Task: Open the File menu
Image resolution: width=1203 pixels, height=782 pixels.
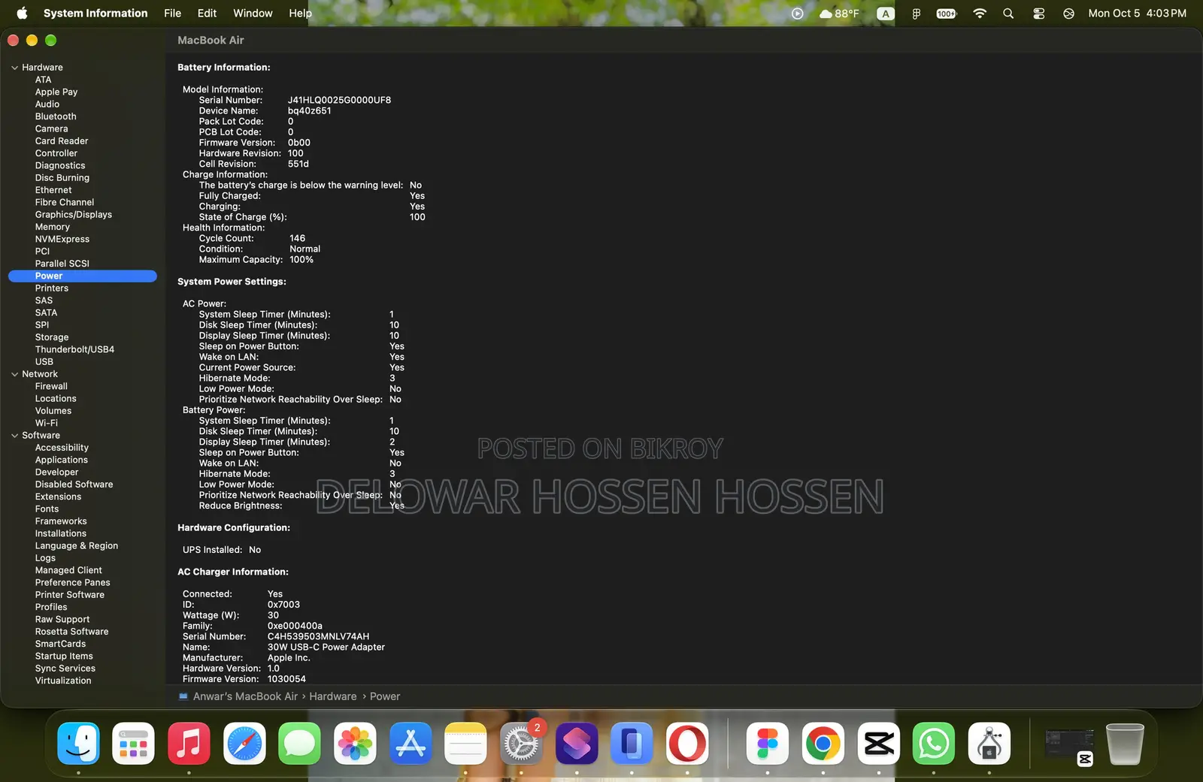Action: coord(172,14)
